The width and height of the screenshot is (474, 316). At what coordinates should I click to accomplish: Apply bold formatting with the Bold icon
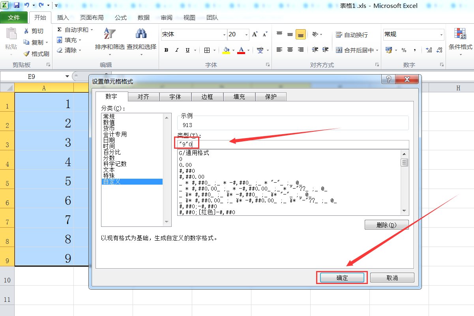click(x=165, y=50)
